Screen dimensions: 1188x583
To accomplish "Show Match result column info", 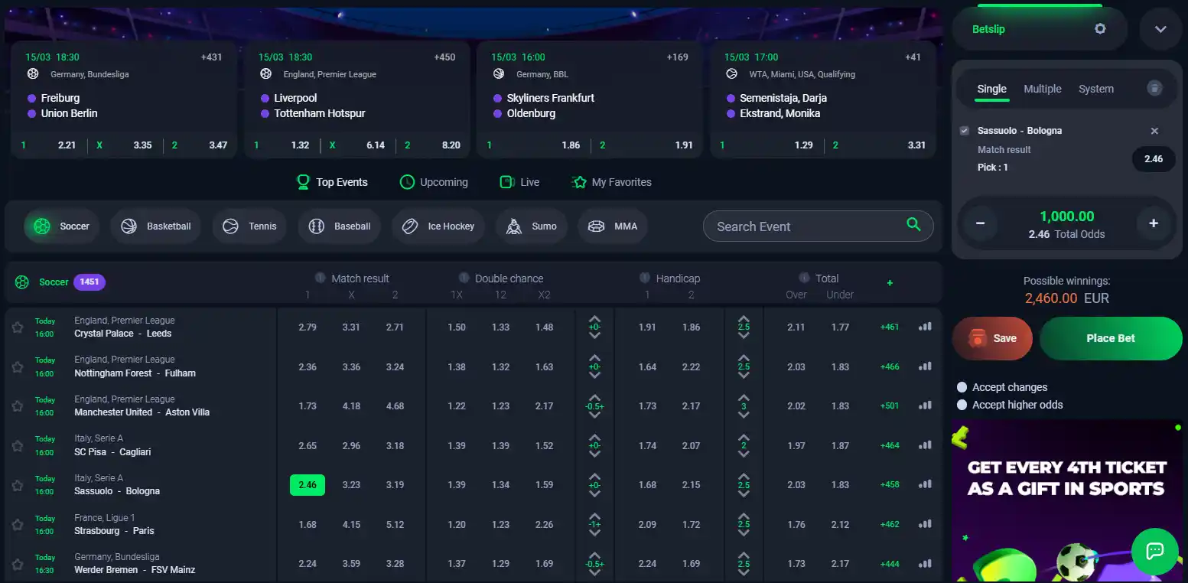I will coord(320,278).
